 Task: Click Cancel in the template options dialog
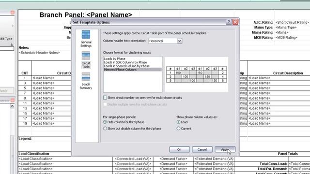(x=202, y=149)
